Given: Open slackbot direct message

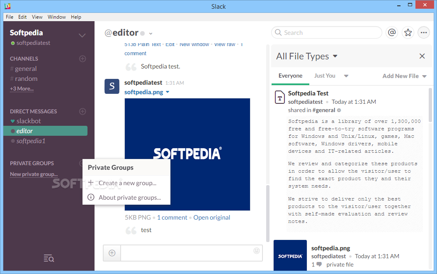Looking at the screenshot, I should 26,121.
